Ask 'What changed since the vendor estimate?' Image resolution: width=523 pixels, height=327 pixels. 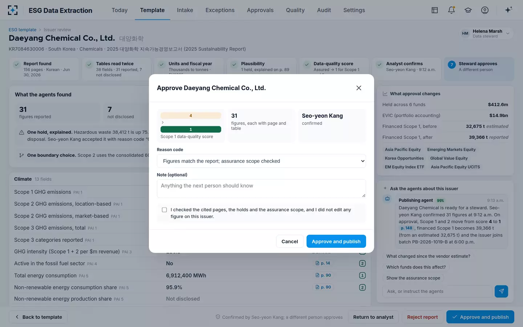pyautogui.click(x=428, y=256)
